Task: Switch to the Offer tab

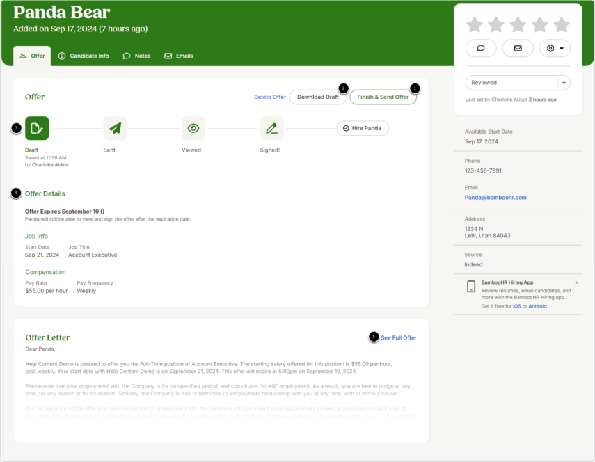Action: 32,56
